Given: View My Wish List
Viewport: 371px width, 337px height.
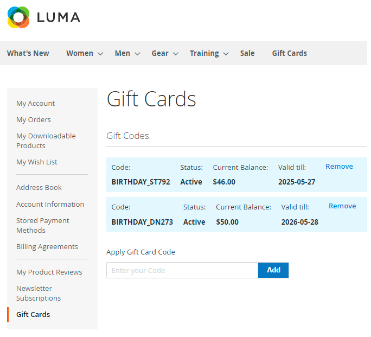Looking at the screenshot, I should (x=37, y=162).
